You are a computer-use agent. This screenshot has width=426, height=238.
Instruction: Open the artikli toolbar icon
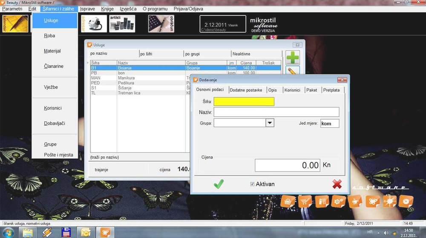click(122, 23)
